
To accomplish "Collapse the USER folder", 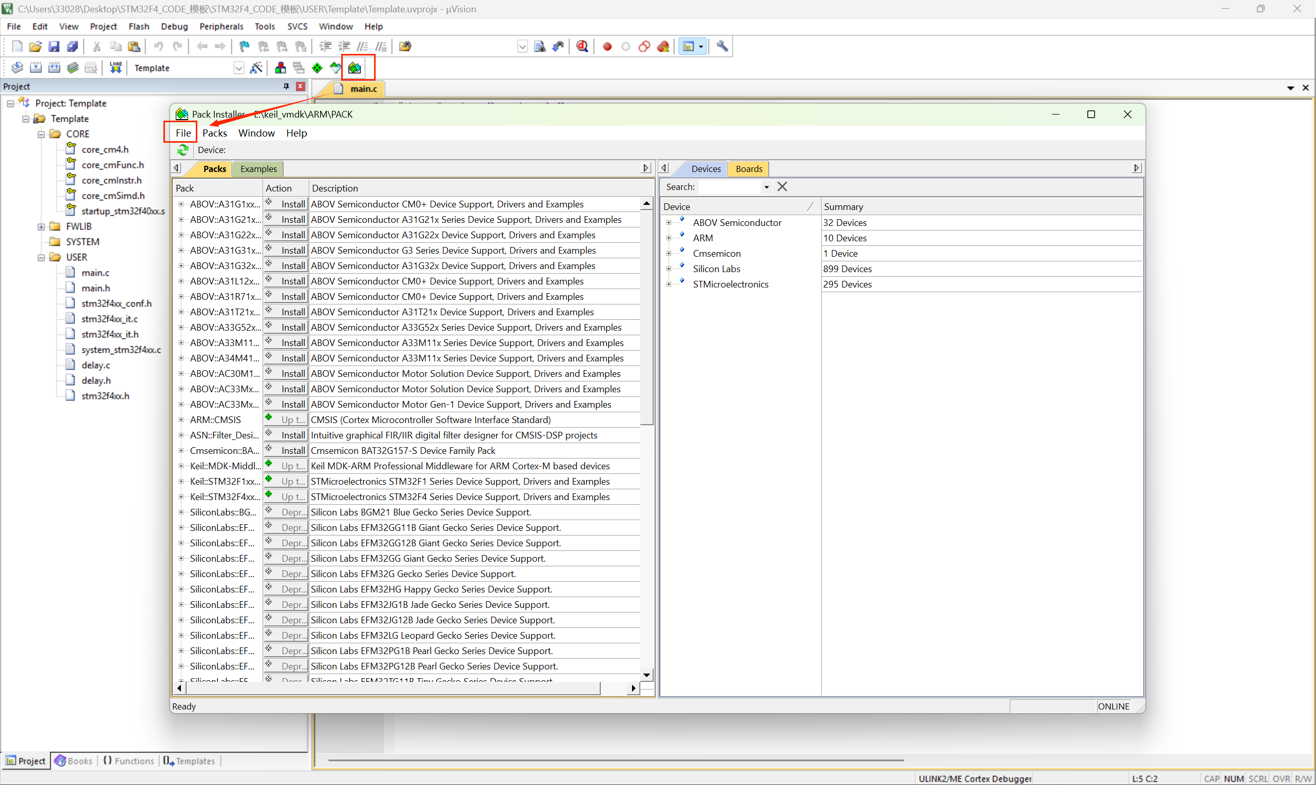I will pyautogui.click(x=41, y=258).
